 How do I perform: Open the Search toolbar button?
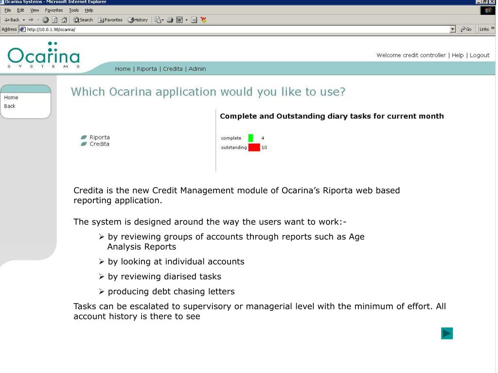tap(83, 20)
